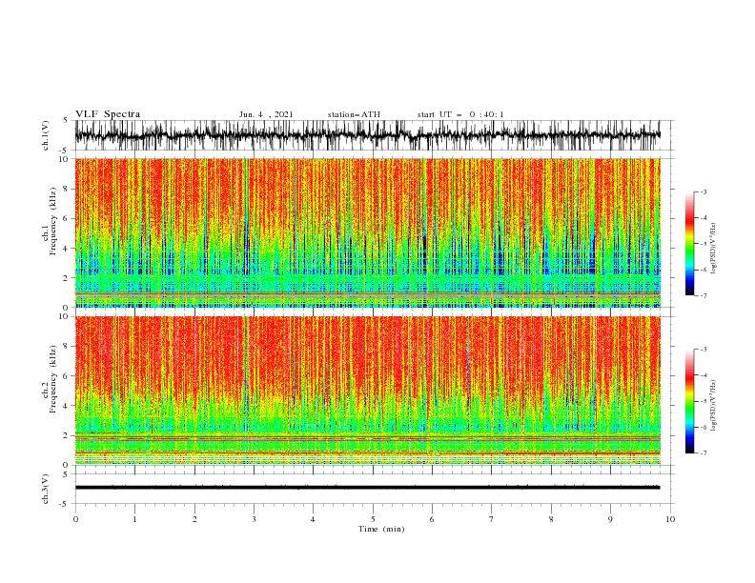Click the "start UT = 0 :40: 1" text
This screenshot has height=583, width=755.
click(x=460, y=114)
